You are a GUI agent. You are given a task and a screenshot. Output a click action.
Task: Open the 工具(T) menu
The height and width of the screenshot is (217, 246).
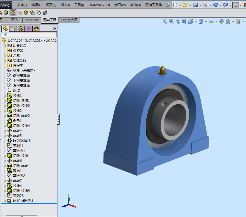pos(79,5)
